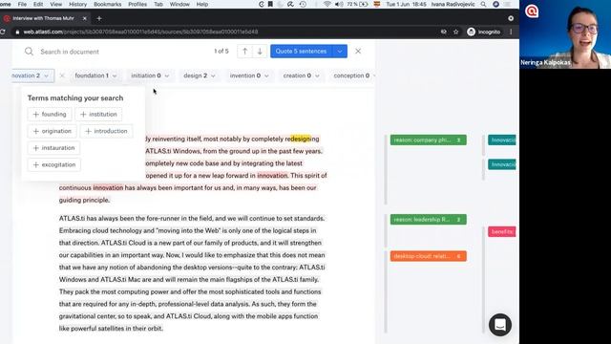Viewport: 611px width, 344px height.
Task: Add the term introduction
Action: 106,131
